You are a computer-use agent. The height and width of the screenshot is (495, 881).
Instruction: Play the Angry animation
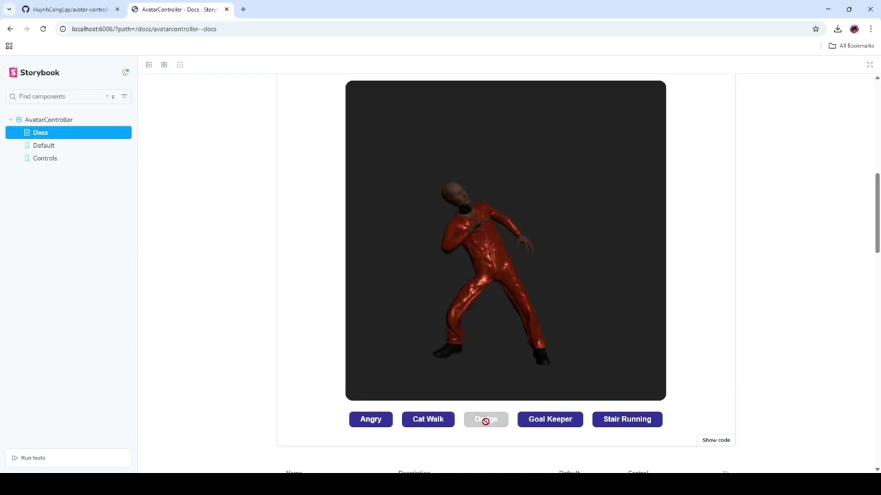coord(371,419)
